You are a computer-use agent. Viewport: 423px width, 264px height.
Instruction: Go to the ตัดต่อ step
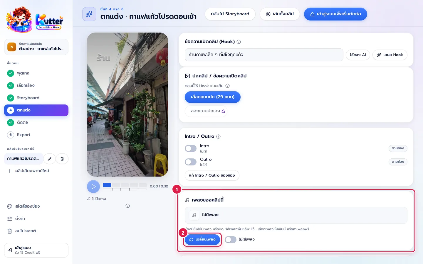pos(36,123)
